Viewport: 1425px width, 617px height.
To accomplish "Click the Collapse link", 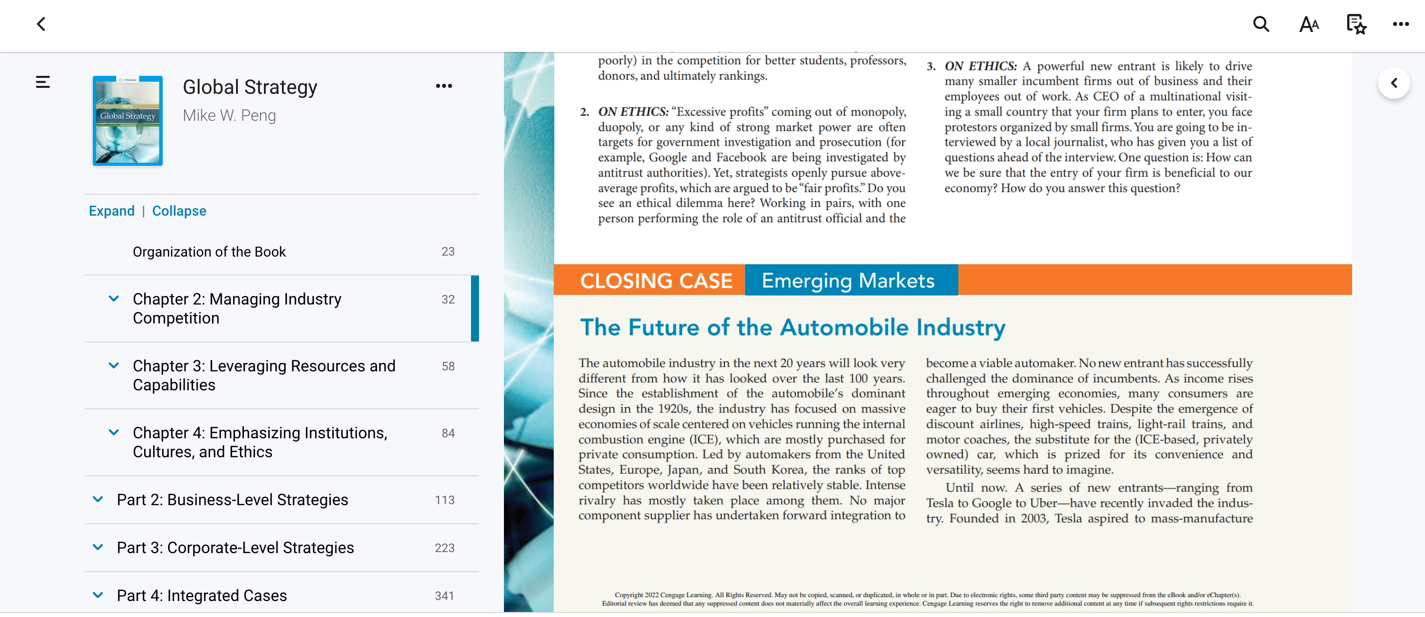I will point(179,211).
